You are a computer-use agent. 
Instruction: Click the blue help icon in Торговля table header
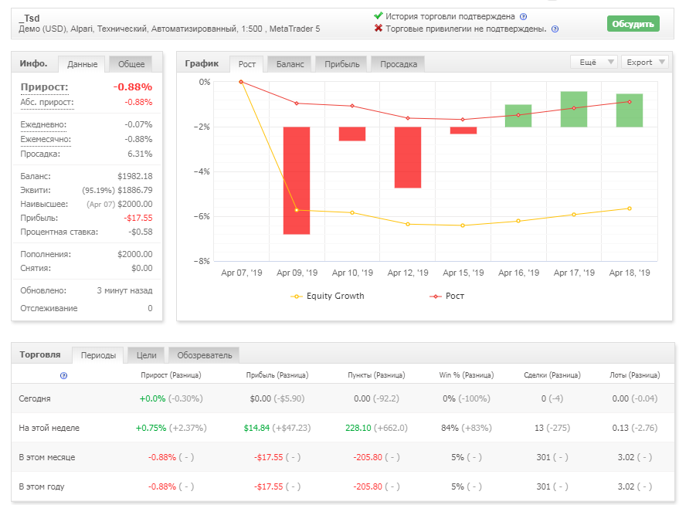click(63, 375)
